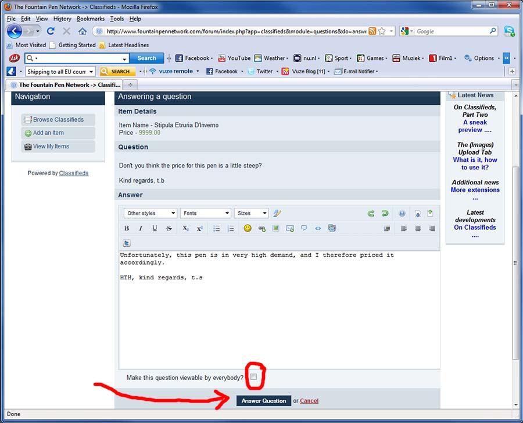The height and width of the screenshot is (423, 523).
Task: Click the underline formatting icon
Action: point(155,229)
